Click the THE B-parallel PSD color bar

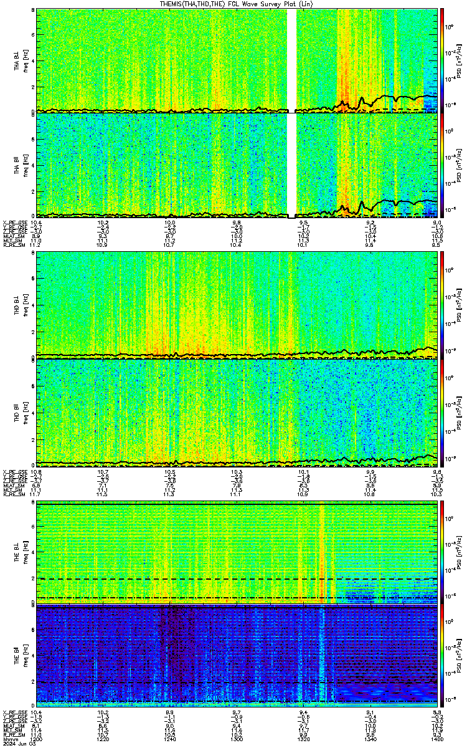click(x=443, y=656)
